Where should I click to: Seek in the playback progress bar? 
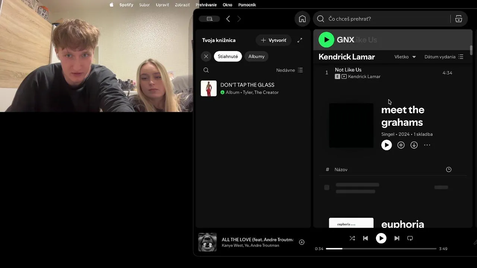point(381,249)
